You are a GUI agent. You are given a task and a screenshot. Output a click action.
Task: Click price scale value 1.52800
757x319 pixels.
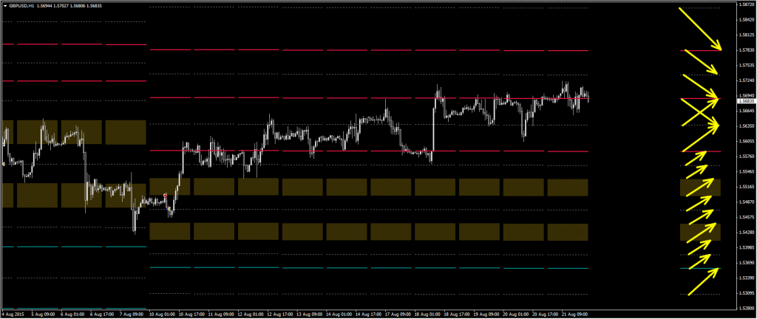pos(747,309)
